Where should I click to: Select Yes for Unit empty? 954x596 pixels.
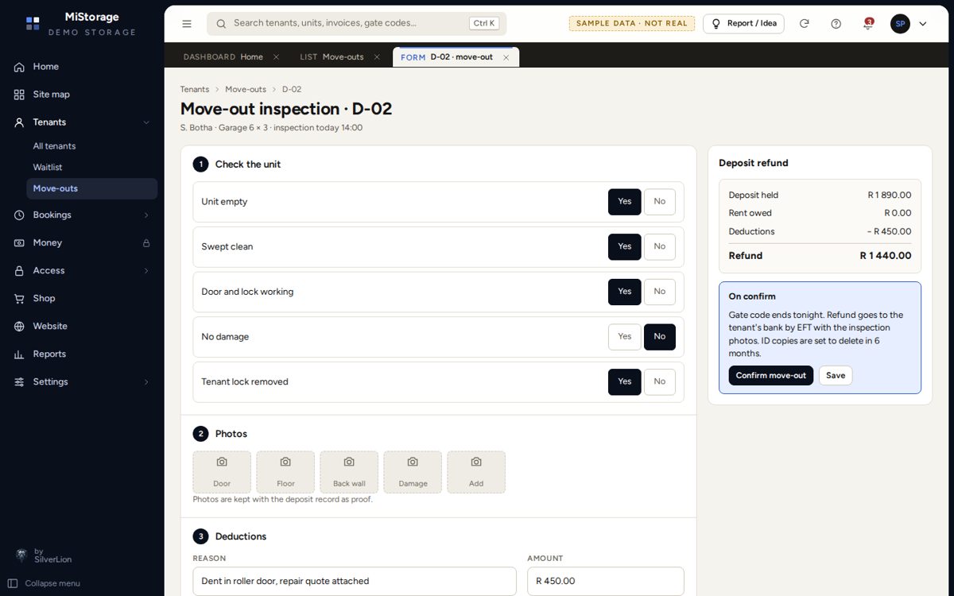click(x=625, y=202)
